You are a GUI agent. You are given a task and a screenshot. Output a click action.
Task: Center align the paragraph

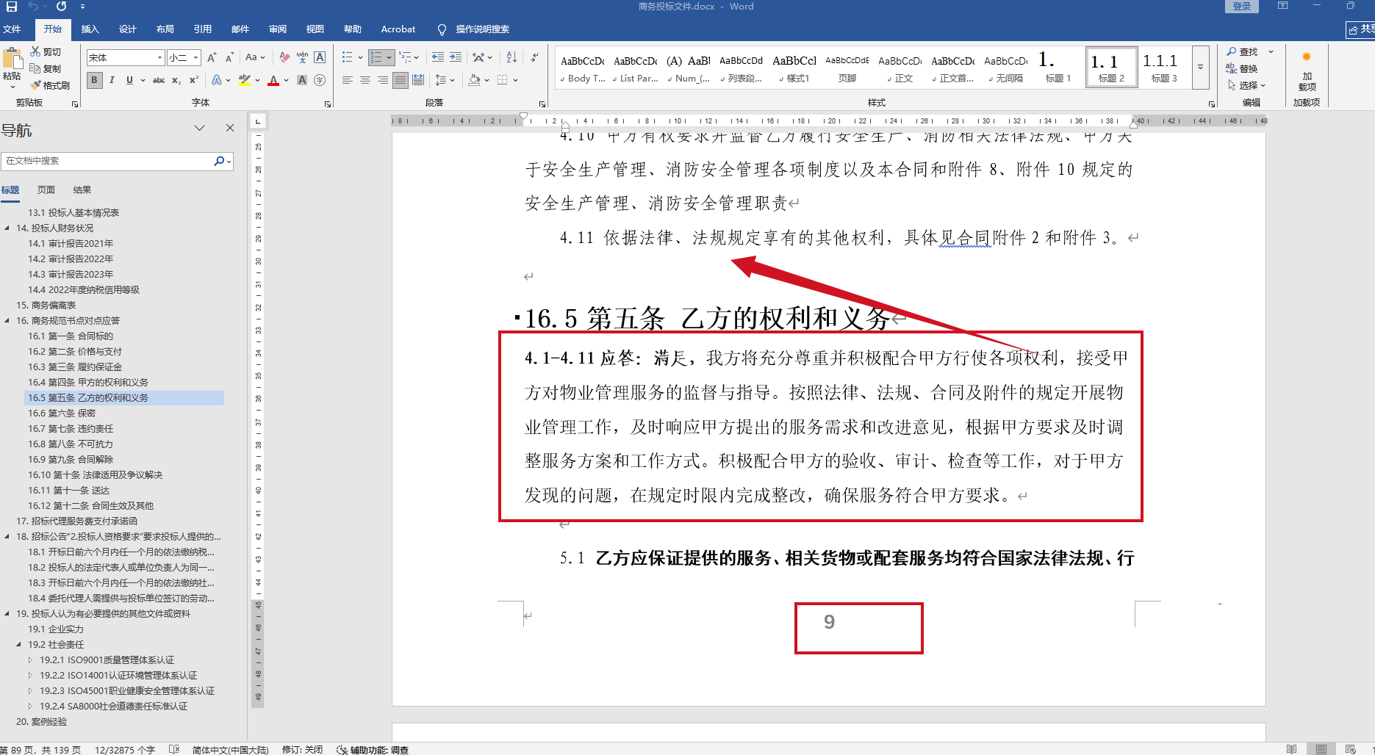coord(365,80)
